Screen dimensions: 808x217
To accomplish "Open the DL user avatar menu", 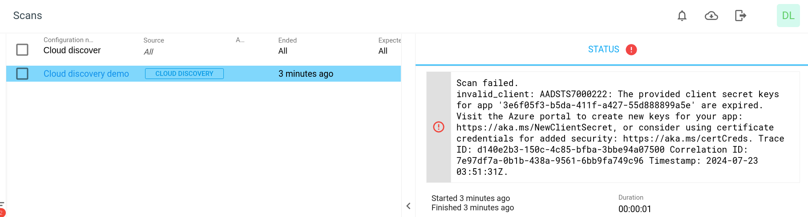I will 788,16.
